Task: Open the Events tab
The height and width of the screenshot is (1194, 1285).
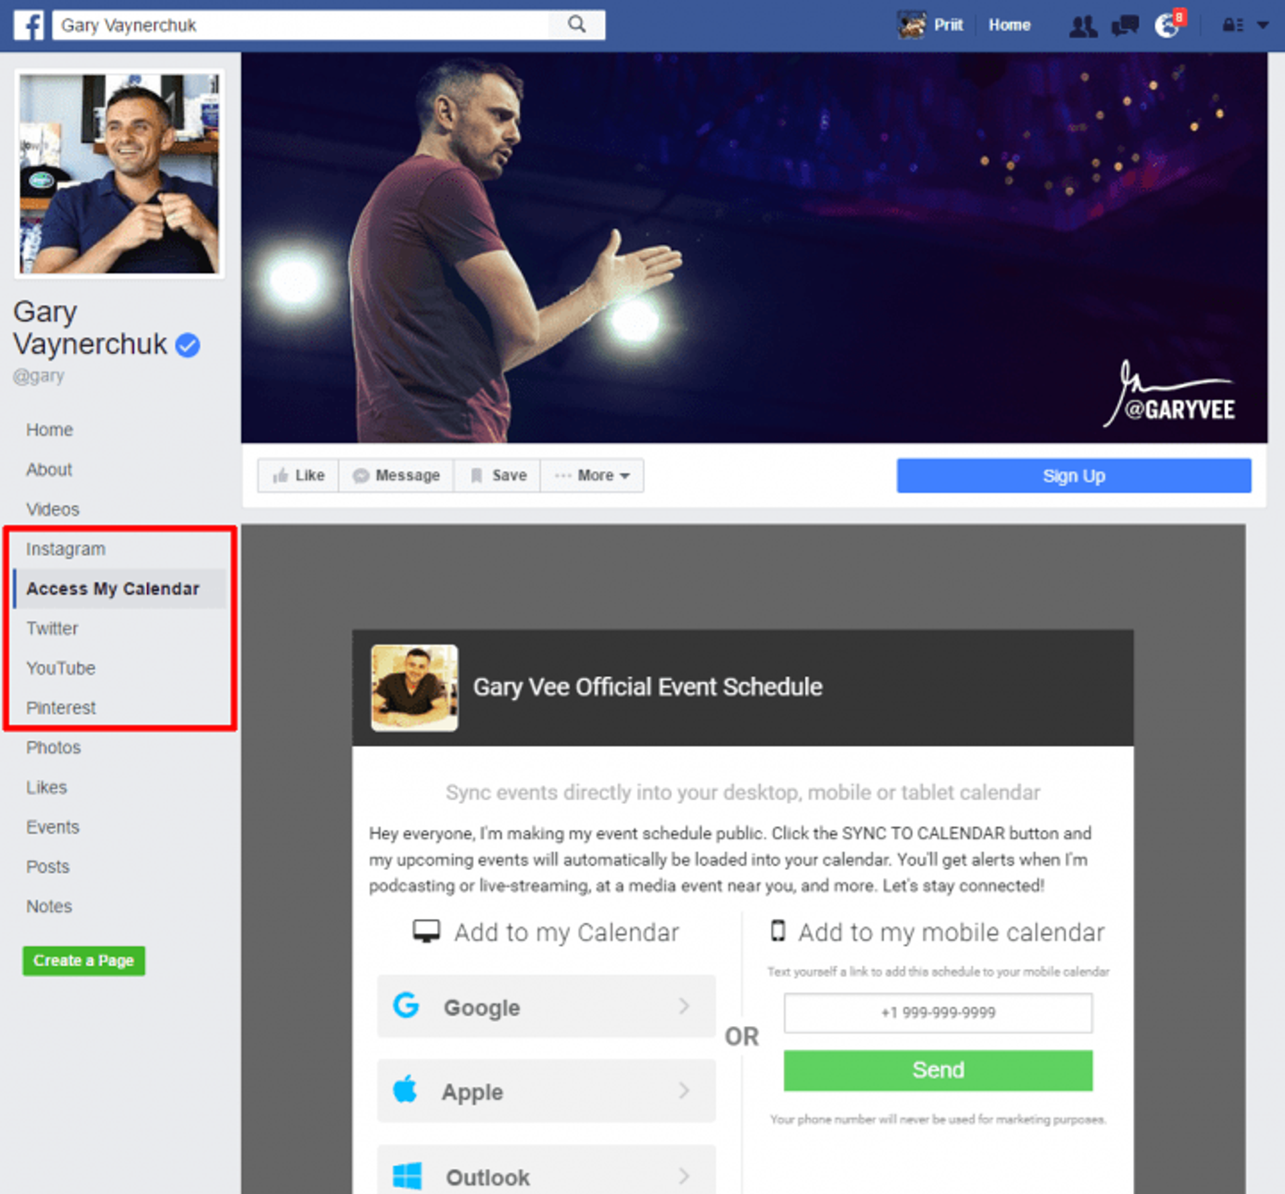Action: pyautogui.click(x=52, y=827)
